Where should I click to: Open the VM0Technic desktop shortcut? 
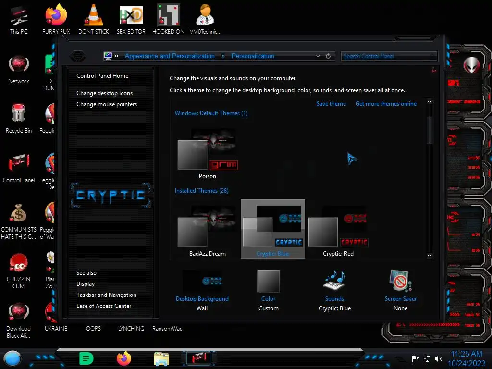pos(206,19)
